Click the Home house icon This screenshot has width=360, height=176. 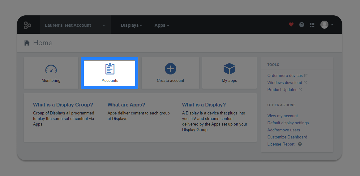(x=27, y=43)
